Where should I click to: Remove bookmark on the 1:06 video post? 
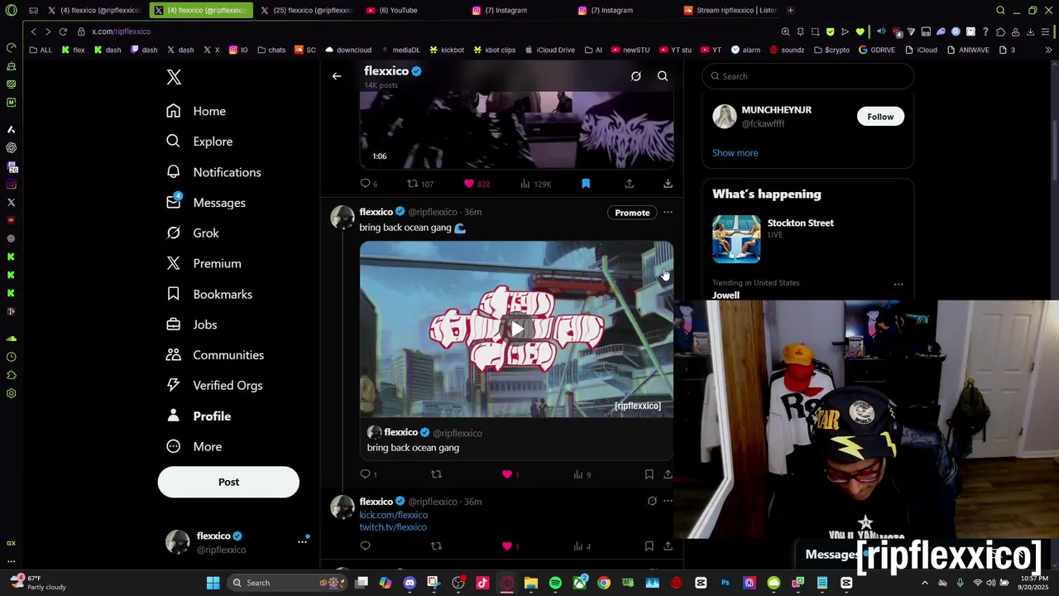click(586, 184)
